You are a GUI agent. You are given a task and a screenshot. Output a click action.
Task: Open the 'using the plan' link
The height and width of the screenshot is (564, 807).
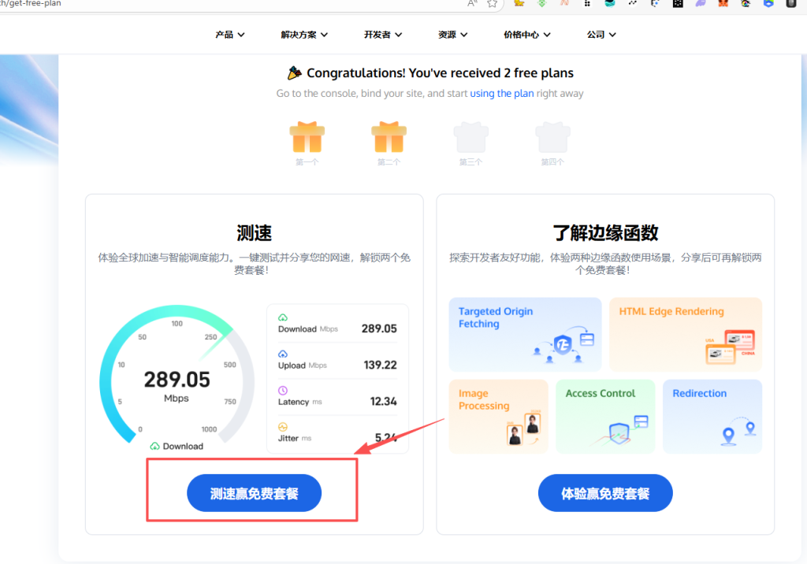[502, 93]
